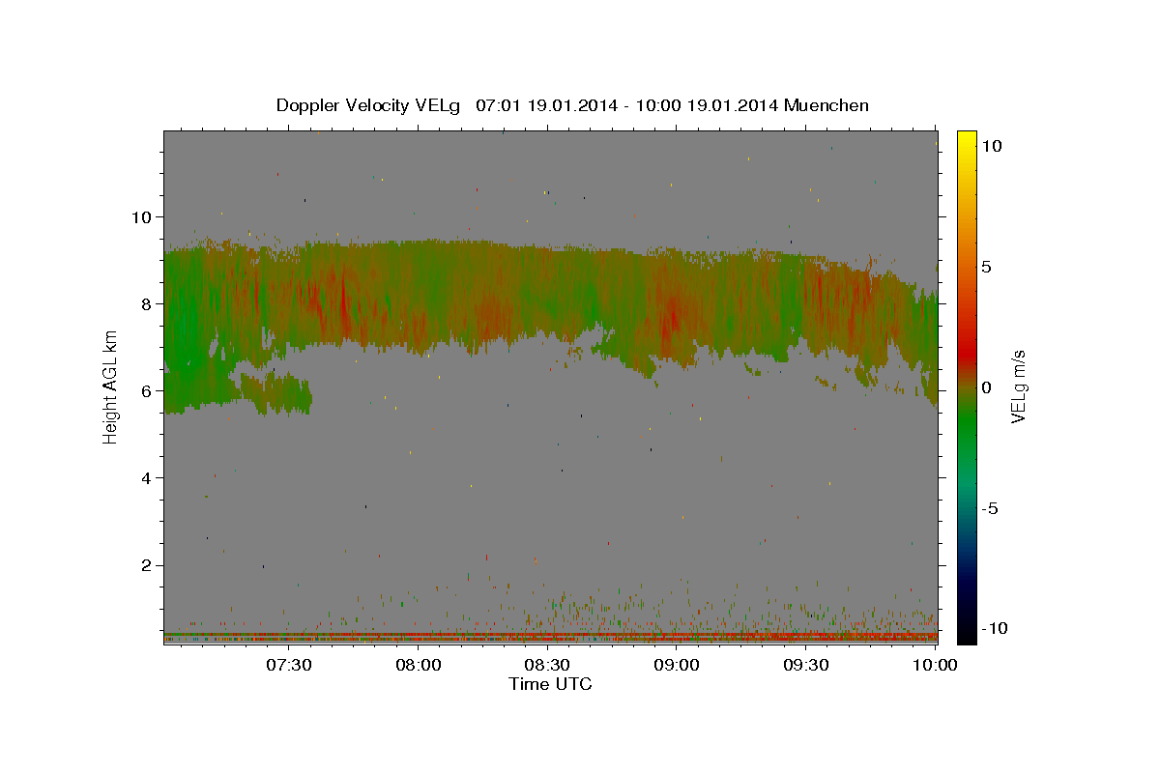Viewport: 1160px width, 773px height.
Task: Click the "Time UTC" axis label
Action: pos(550,684)
